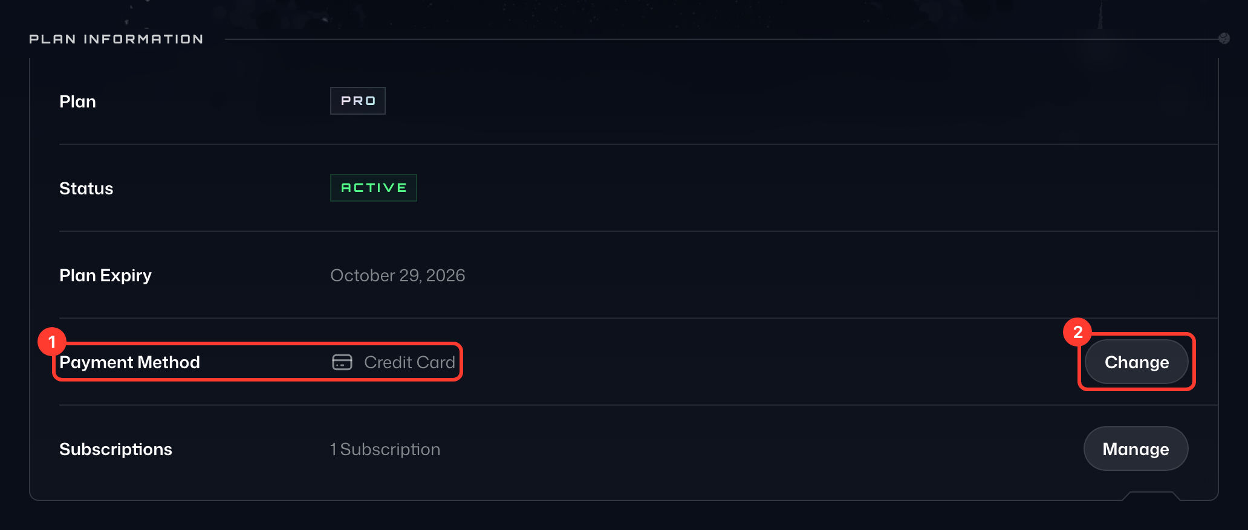This screenshot has width=1248, height=530.
Task: Click the Change payment method button
Action: coord(1136,362)
